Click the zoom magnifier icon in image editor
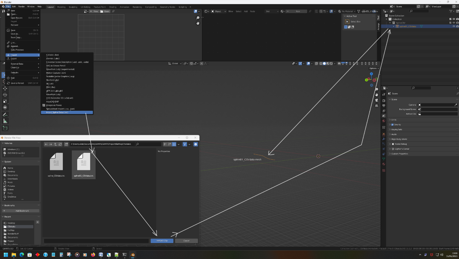The image size is (459, 259). pos(198,18)
